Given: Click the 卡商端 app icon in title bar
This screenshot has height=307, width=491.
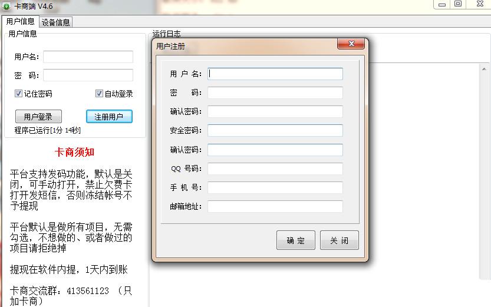Looking at the screenshot, I should coord(6,5).
